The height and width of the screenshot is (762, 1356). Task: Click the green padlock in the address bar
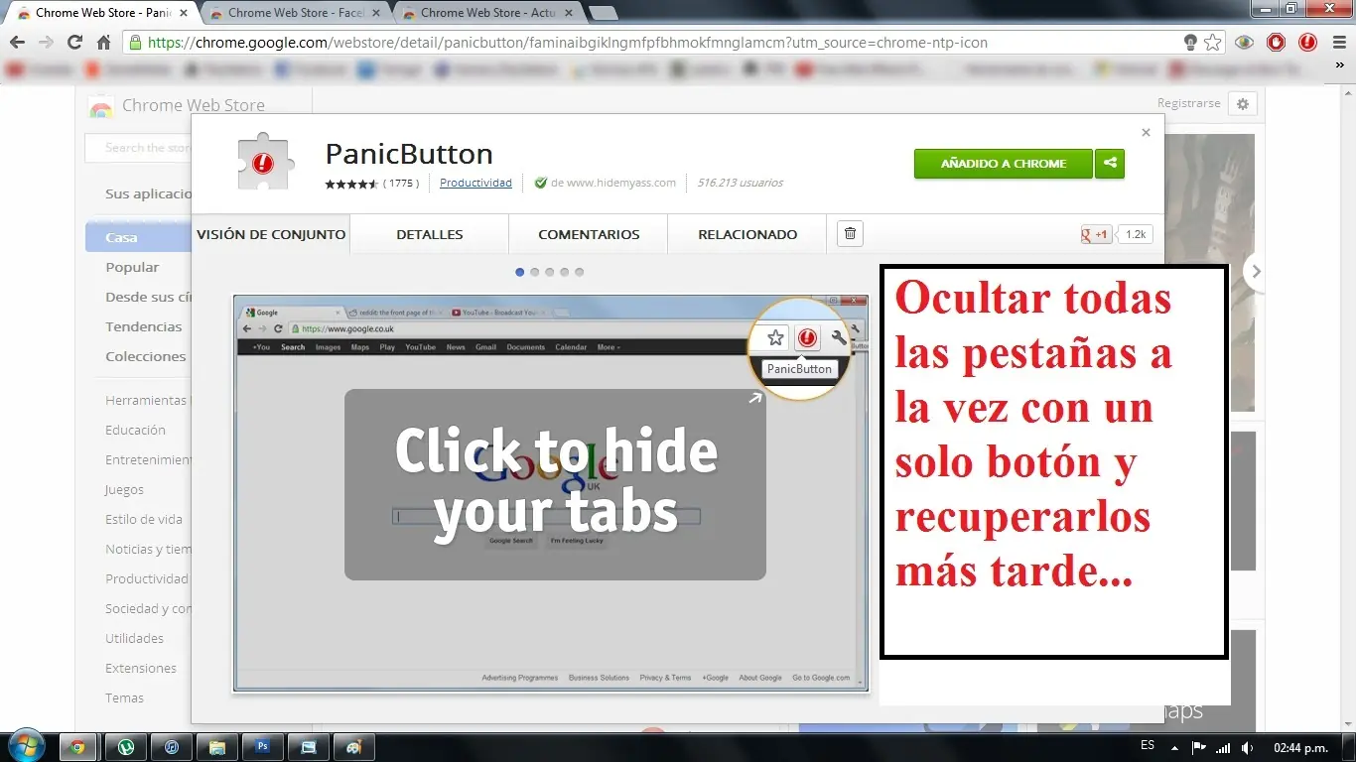coord(136,43)
